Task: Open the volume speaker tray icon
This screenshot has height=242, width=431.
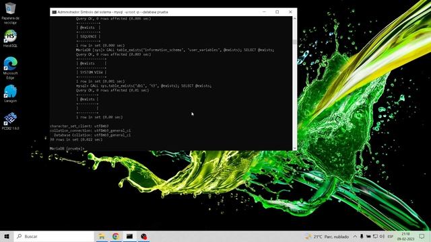Action: point(382,237)
